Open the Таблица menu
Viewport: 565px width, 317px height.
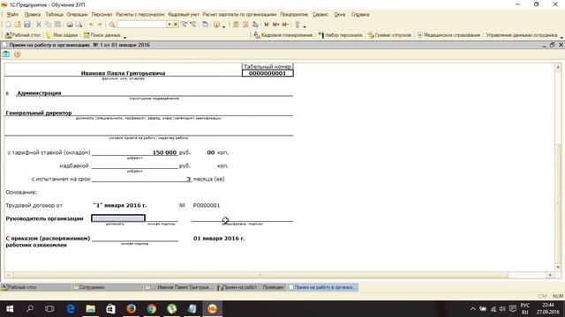55,15
